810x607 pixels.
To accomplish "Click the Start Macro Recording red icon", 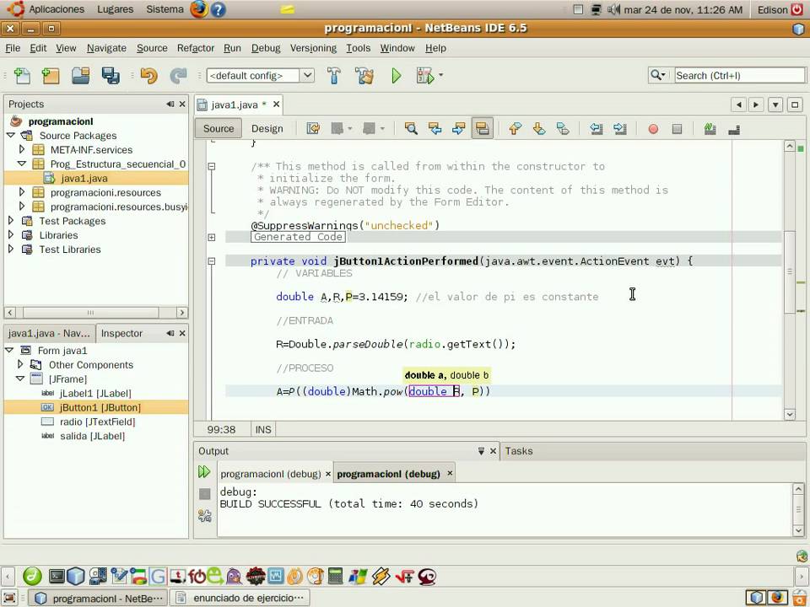I will click(x=653, y=129).
